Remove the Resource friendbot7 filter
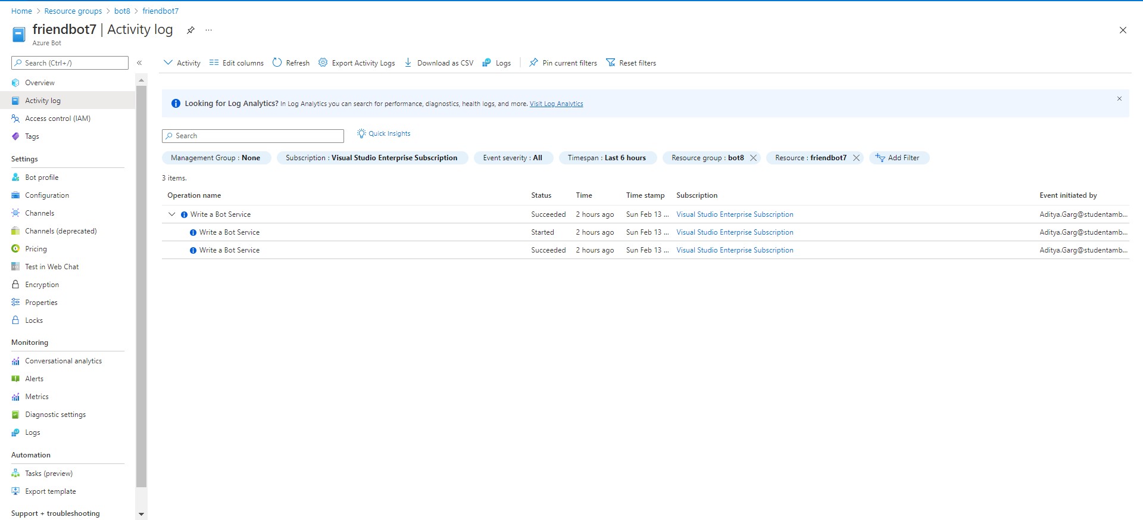Viewport: 1143px width, 520px height. pos(856,158)
